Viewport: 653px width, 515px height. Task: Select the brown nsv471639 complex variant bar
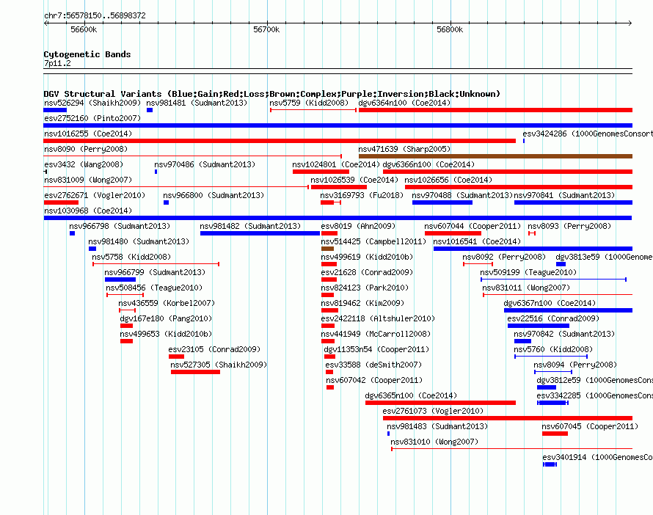click(x=495, y=156)
